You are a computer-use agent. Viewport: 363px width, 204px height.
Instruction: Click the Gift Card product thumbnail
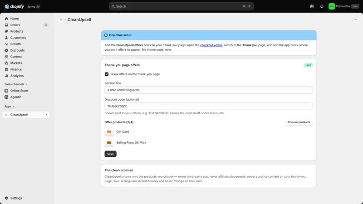click(x=109, y=132)
